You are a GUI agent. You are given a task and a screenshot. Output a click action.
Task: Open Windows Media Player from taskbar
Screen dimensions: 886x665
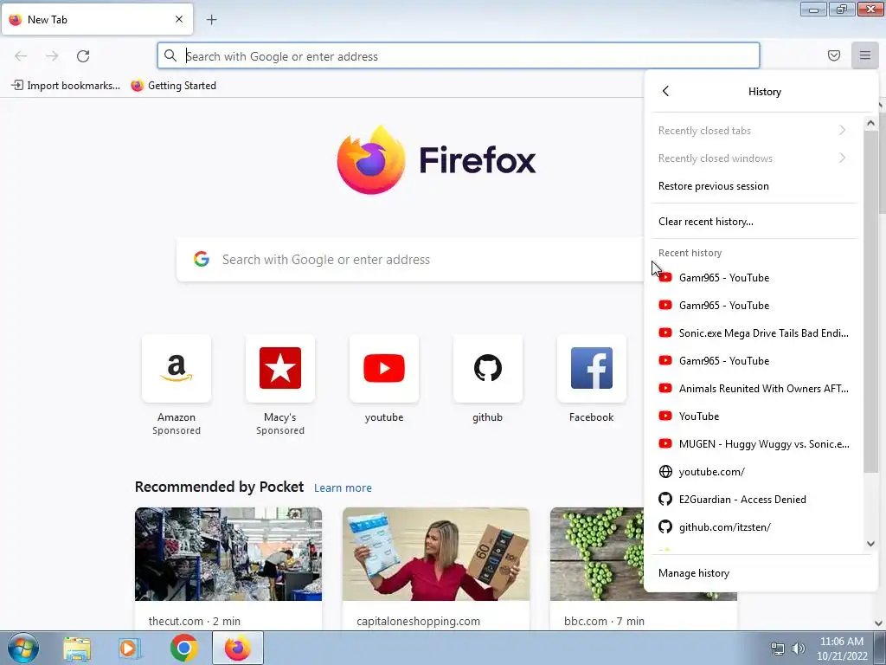tap(130, 648)
